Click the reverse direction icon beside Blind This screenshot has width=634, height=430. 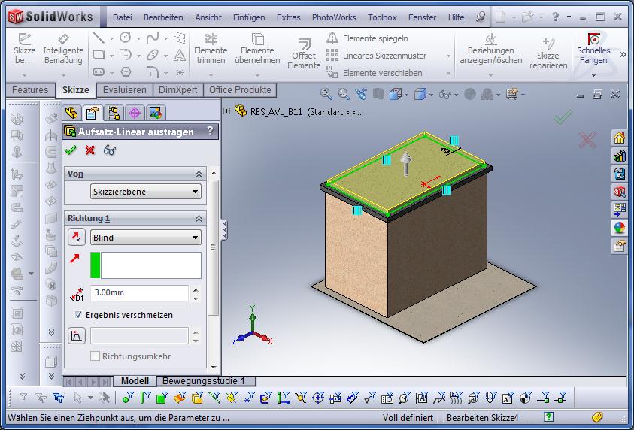77,238
